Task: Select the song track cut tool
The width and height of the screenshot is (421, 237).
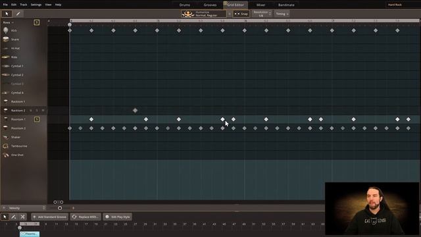Action: click(22, 217)
